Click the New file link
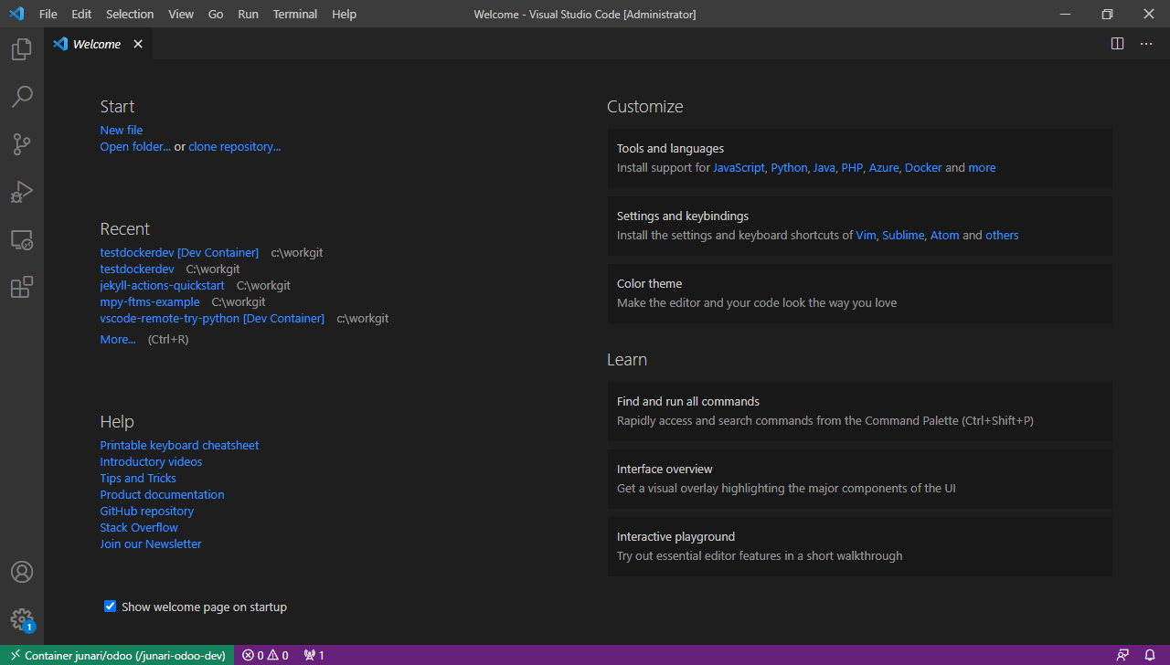Viewport: 1170px width, 665px height. coord(122,130)
